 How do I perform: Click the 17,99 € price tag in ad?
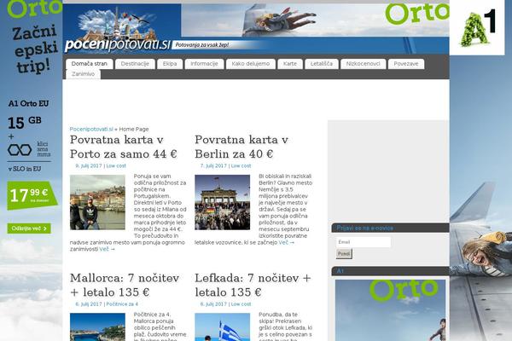32,195
